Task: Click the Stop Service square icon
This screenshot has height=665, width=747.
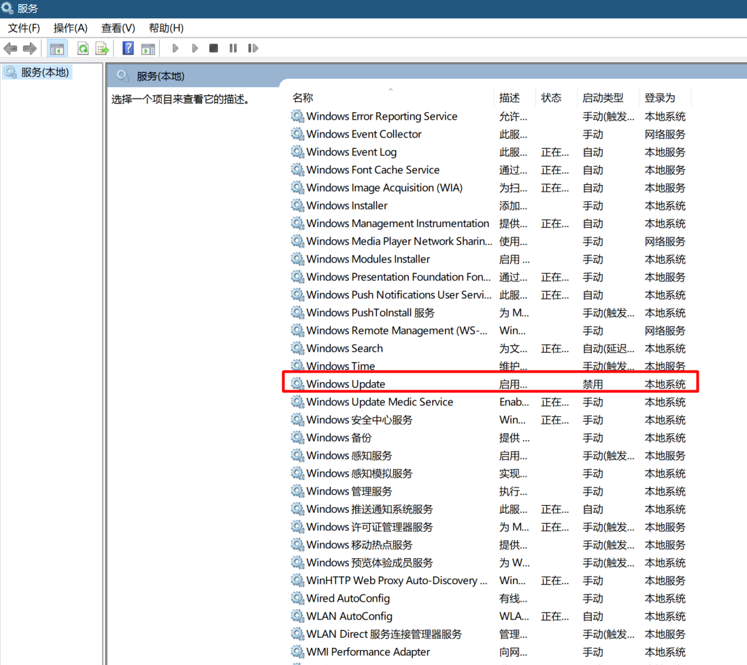Action: click(214, 48)
